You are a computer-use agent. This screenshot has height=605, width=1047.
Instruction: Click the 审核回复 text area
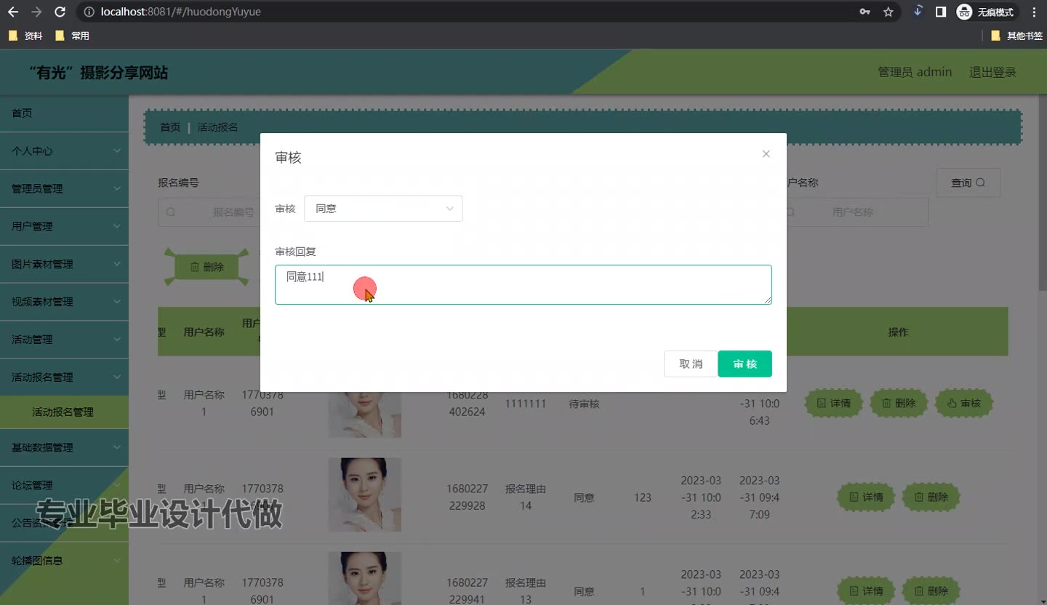coord(523,284)
